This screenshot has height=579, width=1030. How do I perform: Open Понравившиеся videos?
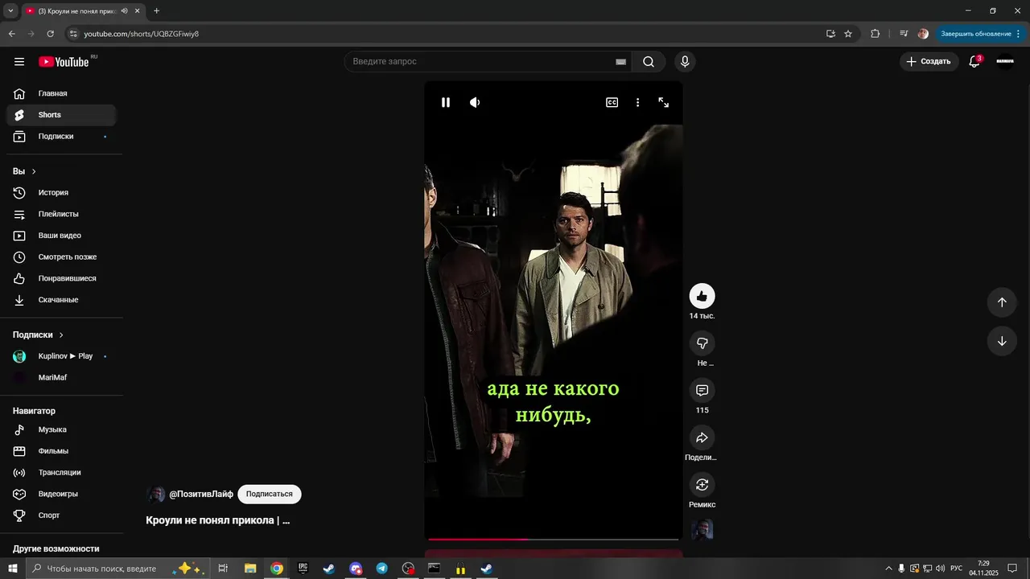coord(61,278)
